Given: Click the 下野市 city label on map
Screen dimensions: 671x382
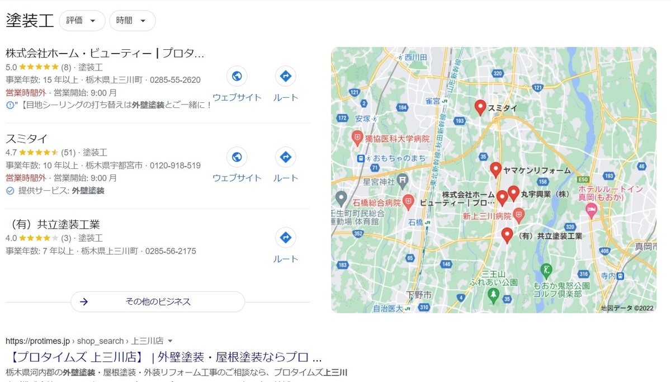Looking at the screenshot, I should 419,294.
